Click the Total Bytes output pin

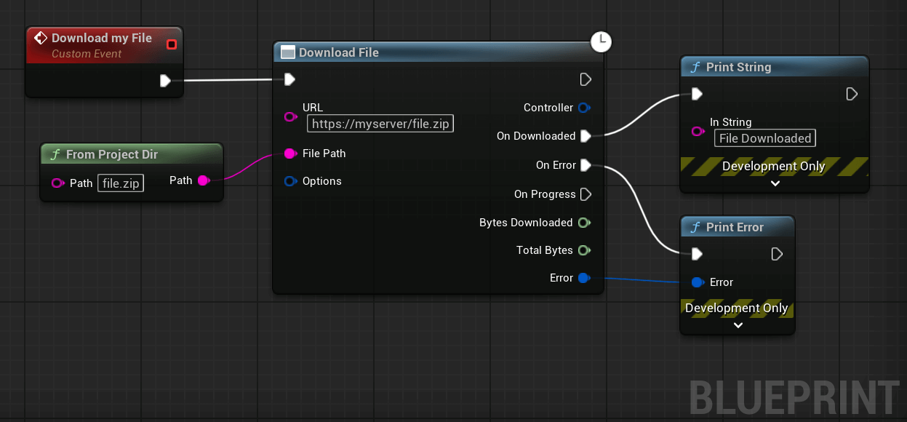tap(584, 250)
